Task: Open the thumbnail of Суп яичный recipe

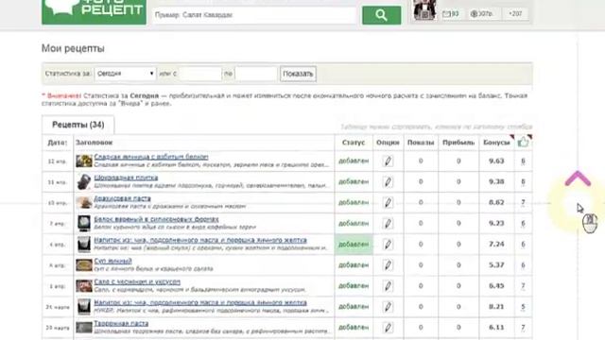Action: click(x=84, y=264)
